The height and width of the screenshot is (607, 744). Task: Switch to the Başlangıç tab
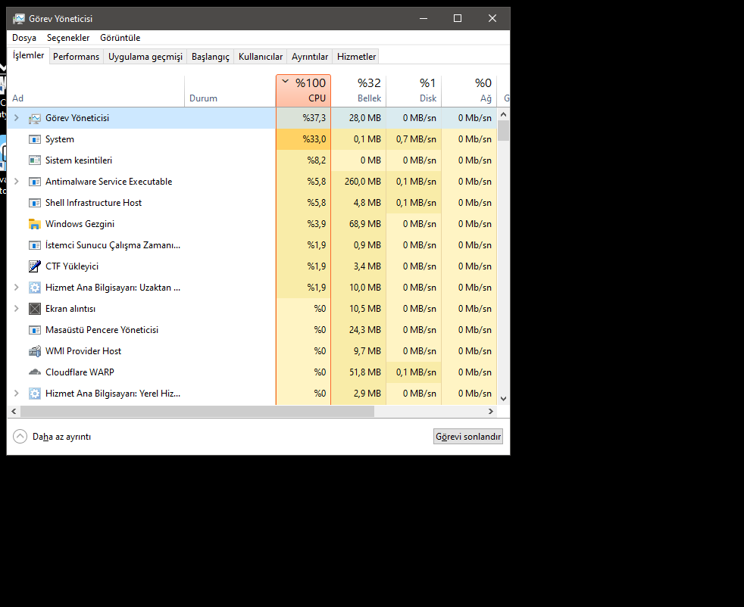[210, 57]
